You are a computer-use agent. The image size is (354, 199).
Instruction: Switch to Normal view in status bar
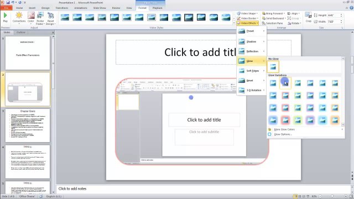pos(295,196)
